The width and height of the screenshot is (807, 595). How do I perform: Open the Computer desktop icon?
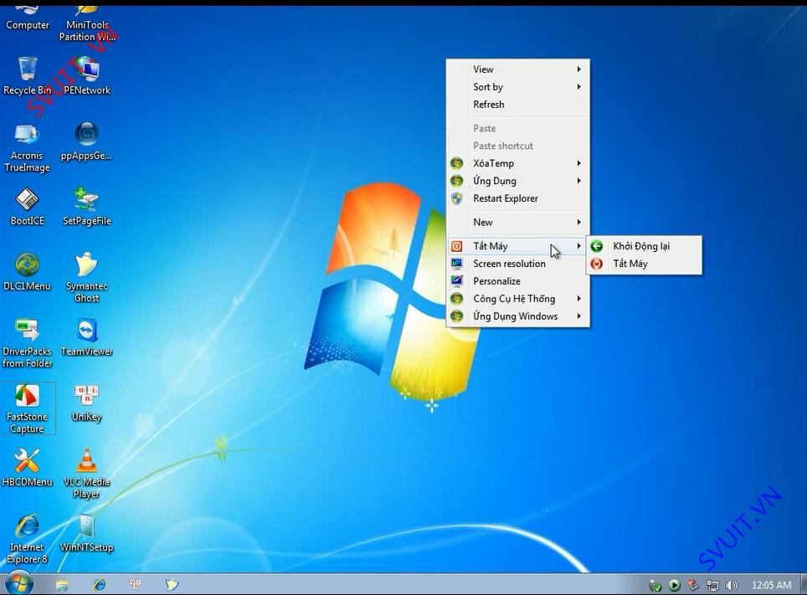coord(28,18)
